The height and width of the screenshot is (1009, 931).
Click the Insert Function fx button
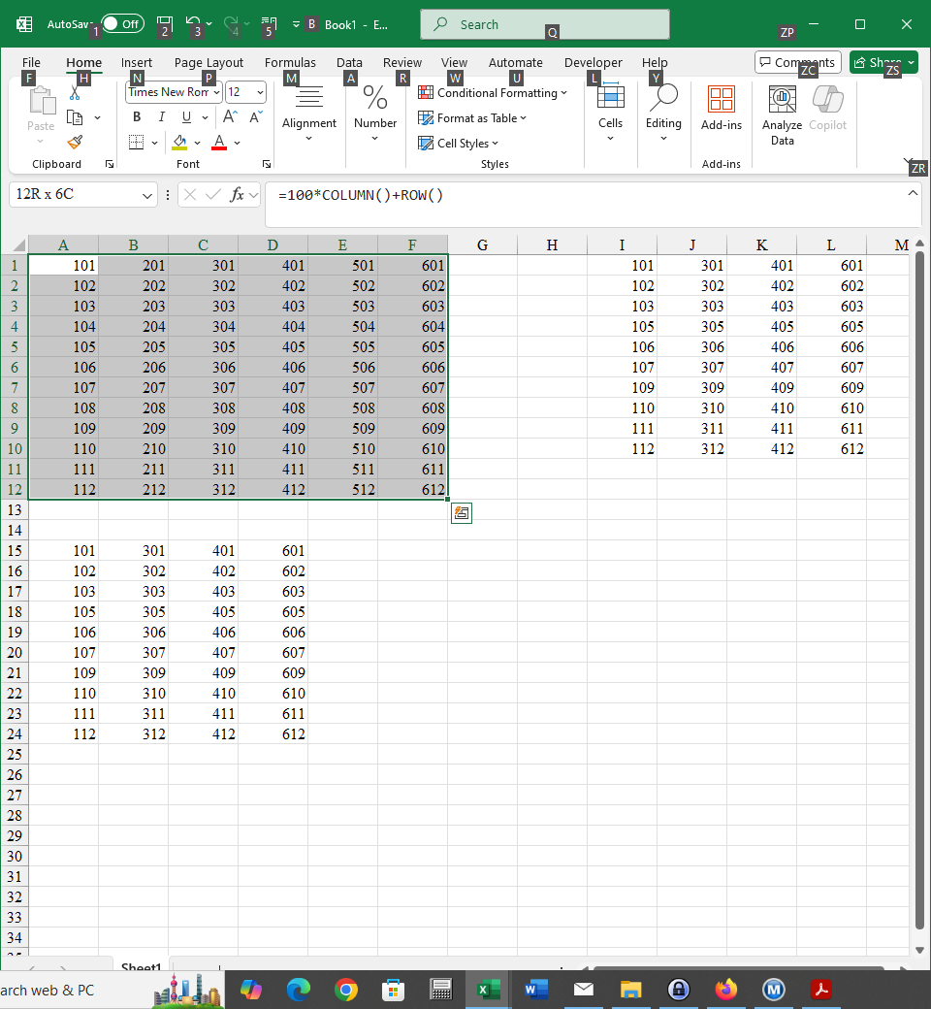[237, 194]
